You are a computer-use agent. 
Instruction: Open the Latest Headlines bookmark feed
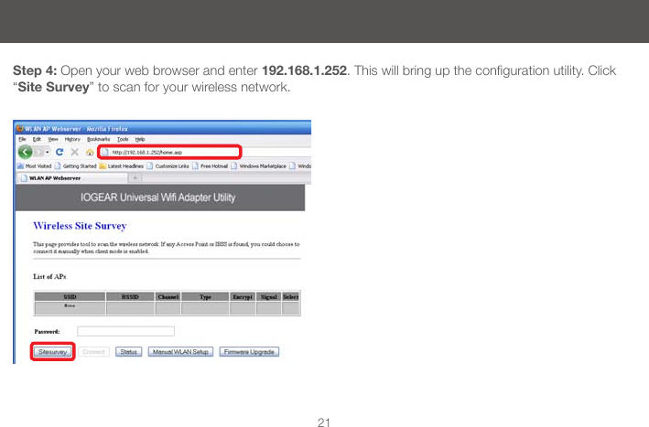coord(121,166)
